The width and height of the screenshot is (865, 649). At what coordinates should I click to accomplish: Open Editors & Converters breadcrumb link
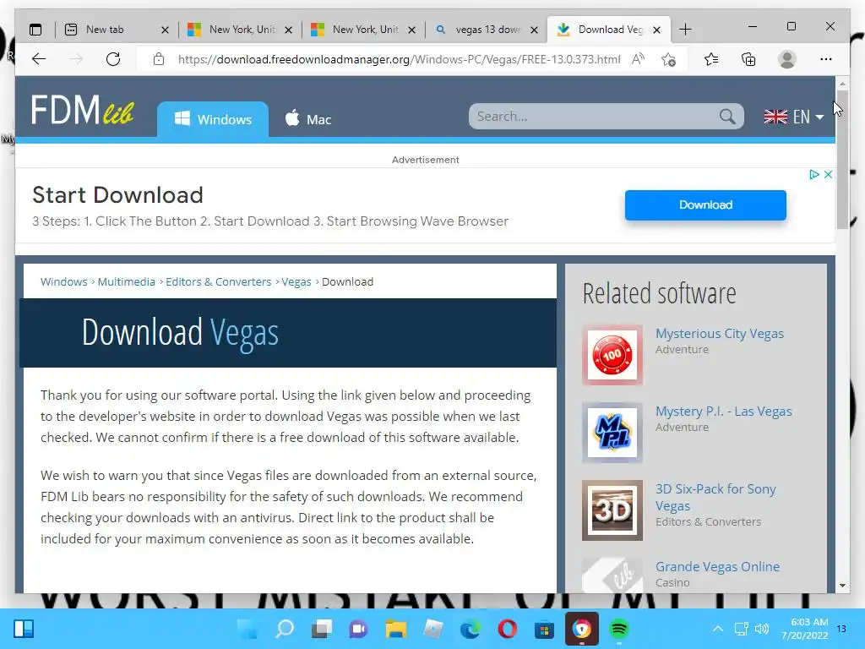point(219,281)
